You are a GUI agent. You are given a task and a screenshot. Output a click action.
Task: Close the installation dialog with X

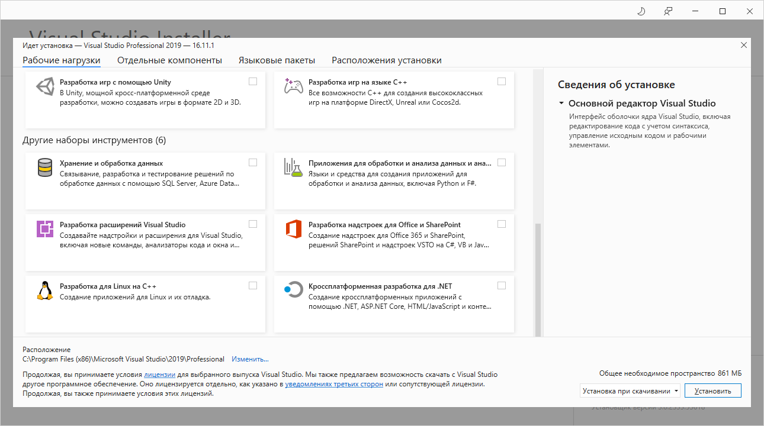click(x=744, y=45)
